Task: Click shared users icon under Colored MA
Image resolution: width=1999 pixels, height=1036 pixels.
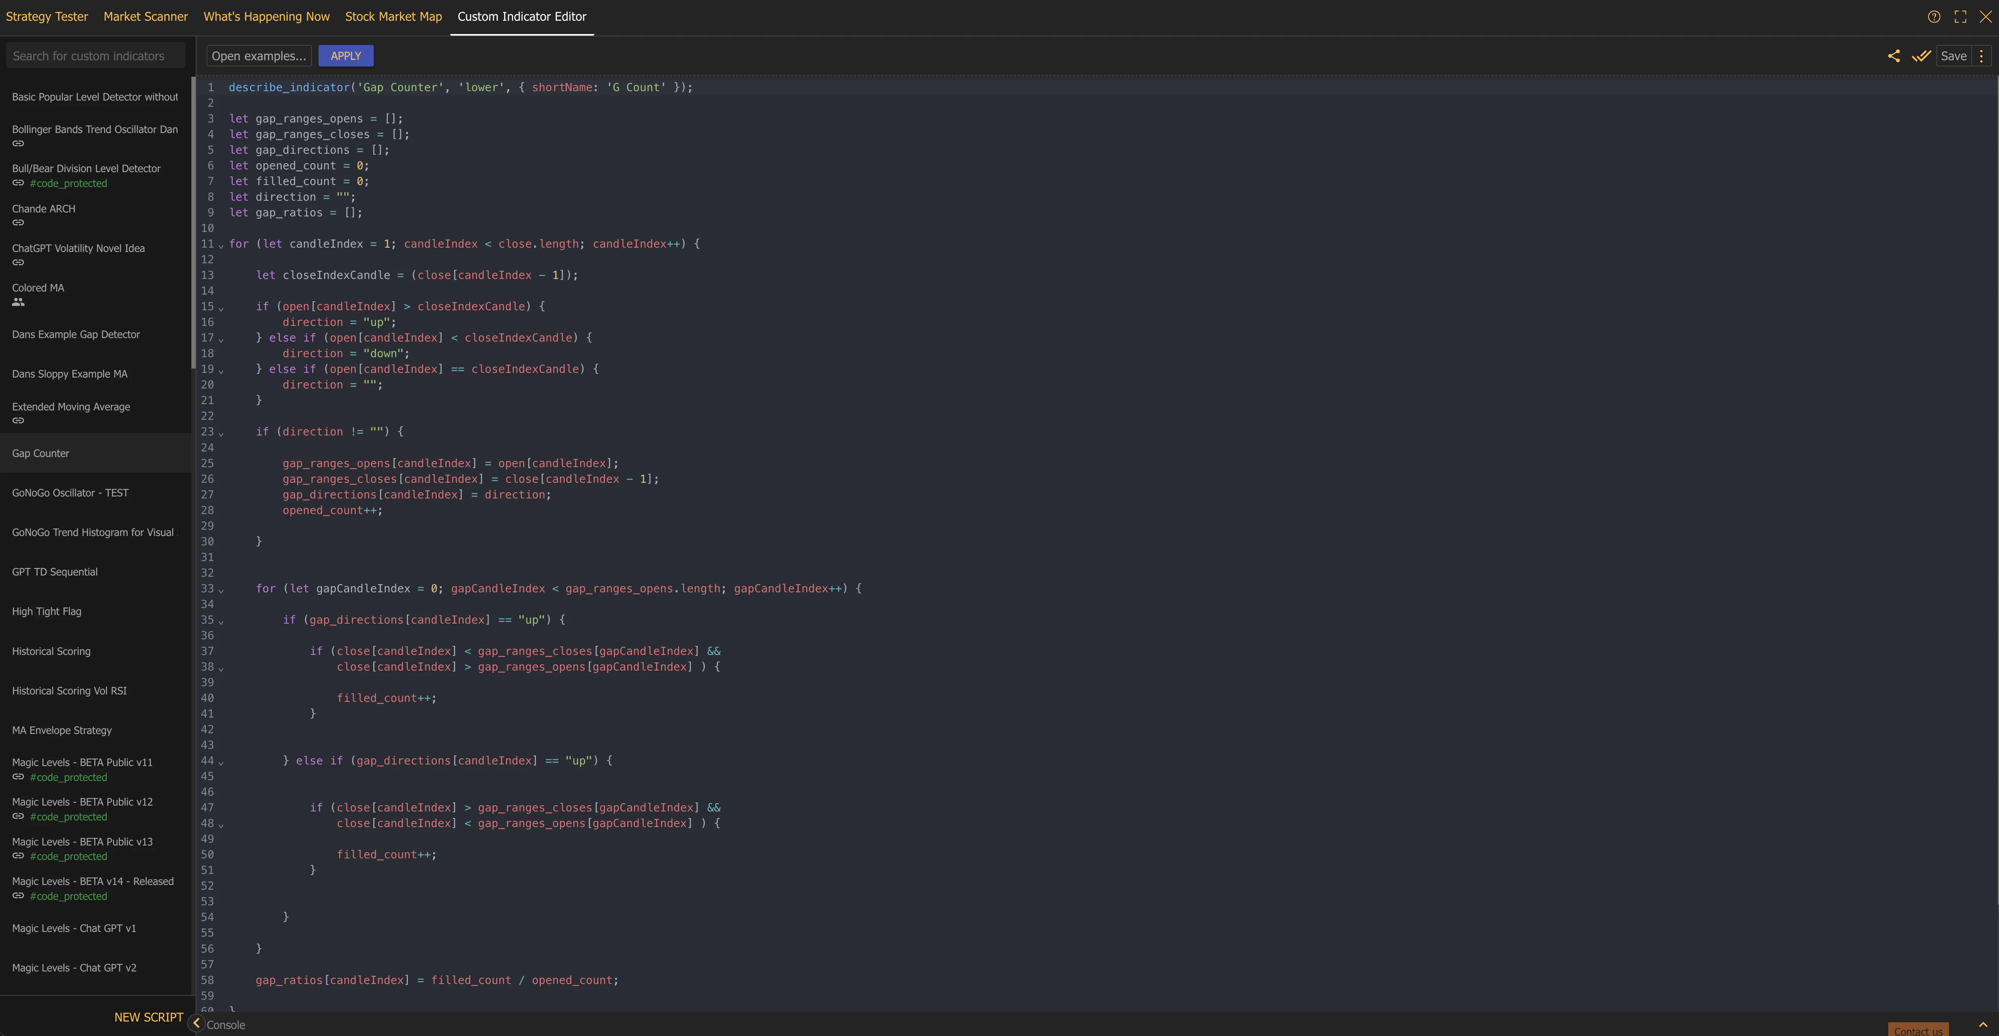Action: [x=18, y=302]
